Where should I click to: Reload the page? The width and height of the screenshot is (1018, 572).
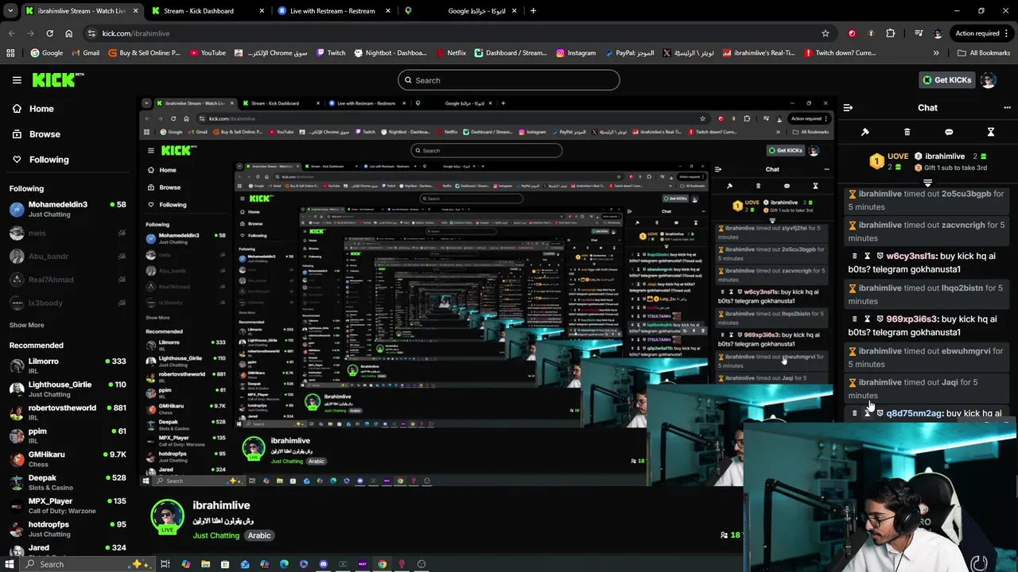pos(49,33)
